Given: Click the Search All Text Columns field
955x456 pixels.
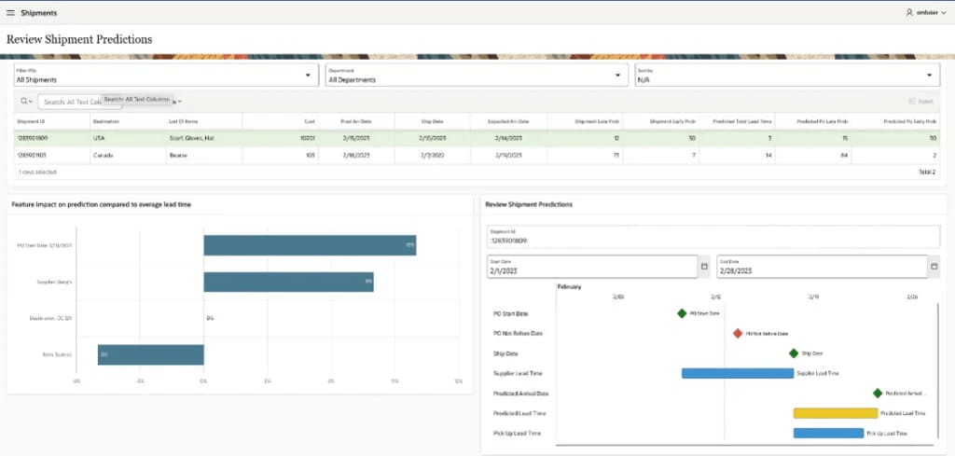Looking at the screenshot, I should coord(70,102).
